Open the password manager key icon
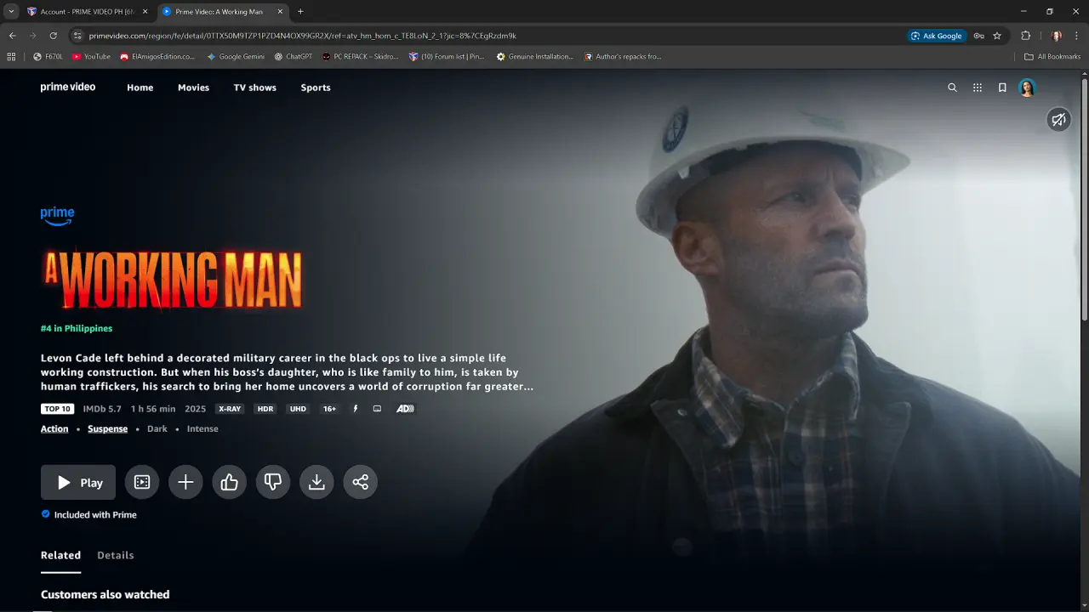This screenshot has width=1089, height=612. 978,36
